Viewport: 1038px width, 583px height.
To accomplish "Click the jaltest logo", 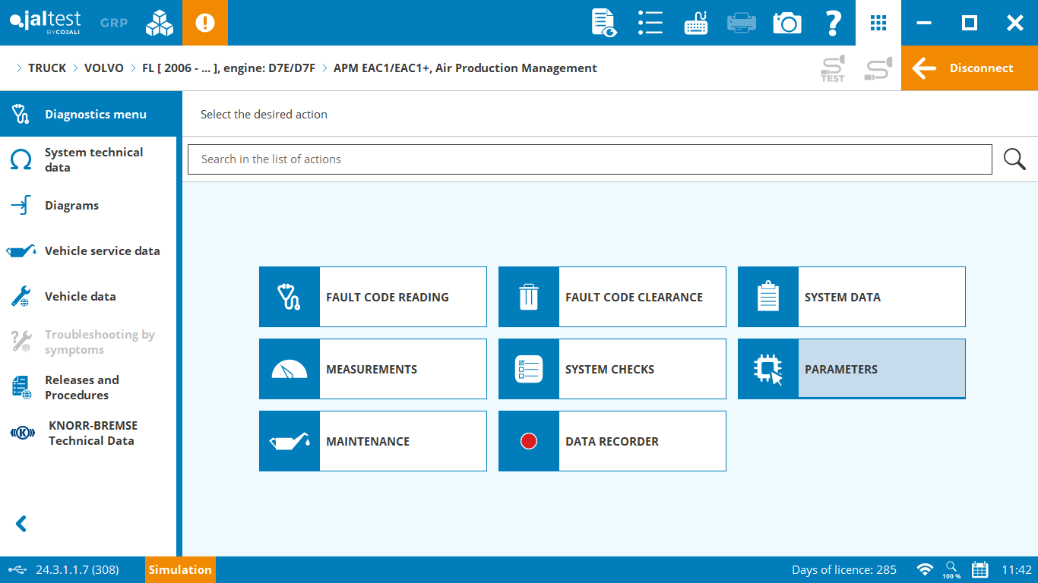I will [46, 21].
